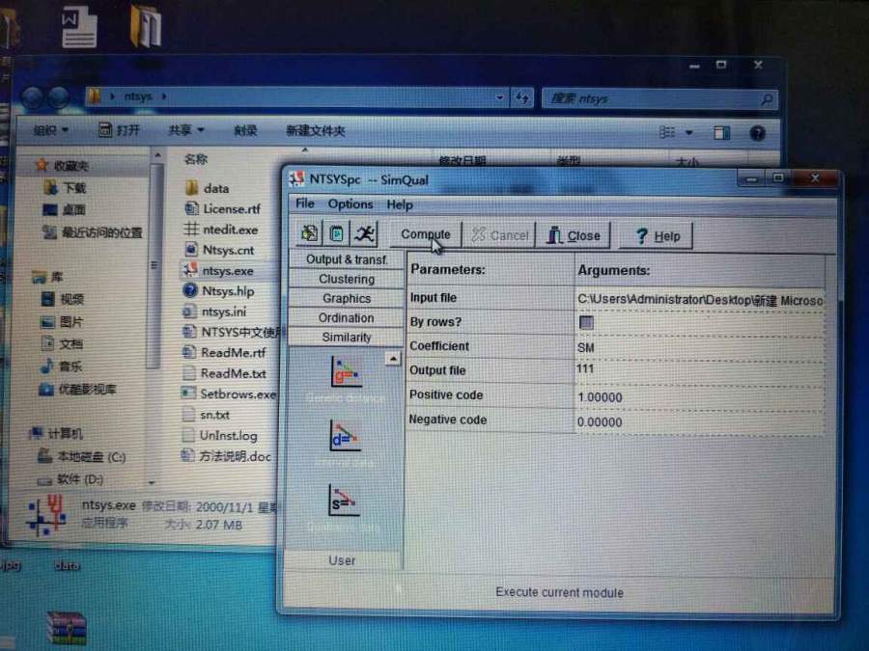The width and height of the screenshot is (869, 651).
Task: Click 刻录 in the explorer toolbar
Action: pyautogui.click(x=245, y=130)
